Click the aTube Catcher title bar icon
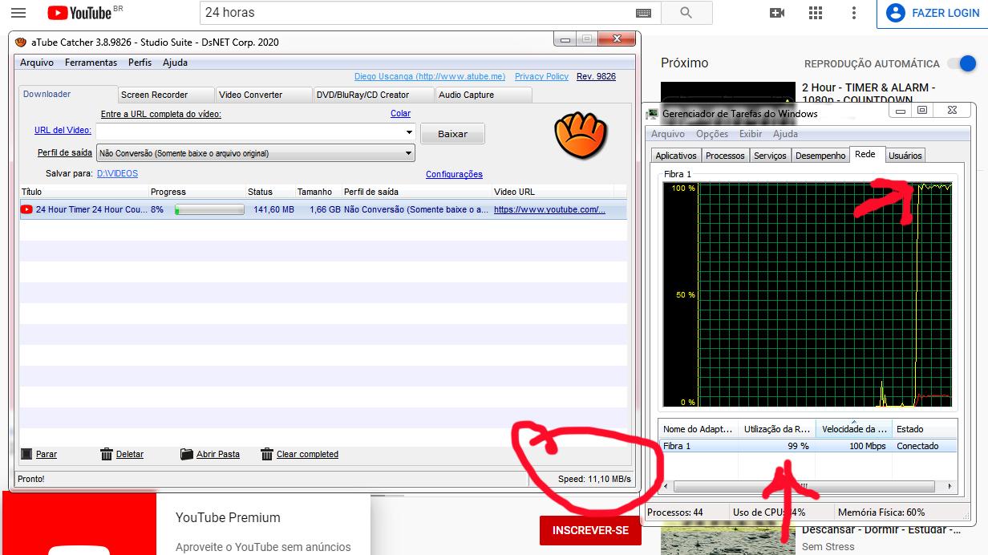Screen dimensions: 988x555 point(21,42)
